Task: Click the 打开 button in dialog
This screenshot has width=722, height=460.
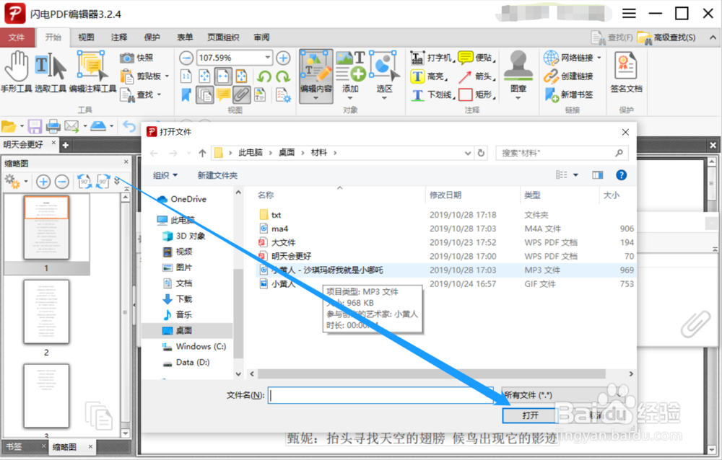Action: point(529,415)
